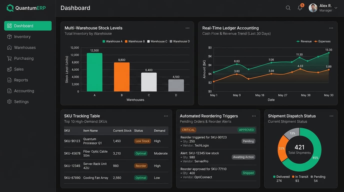This screenshot has width=344, height=192.
Task: Click the Purchasing cart icon
Action: click(x=9, y=58)
